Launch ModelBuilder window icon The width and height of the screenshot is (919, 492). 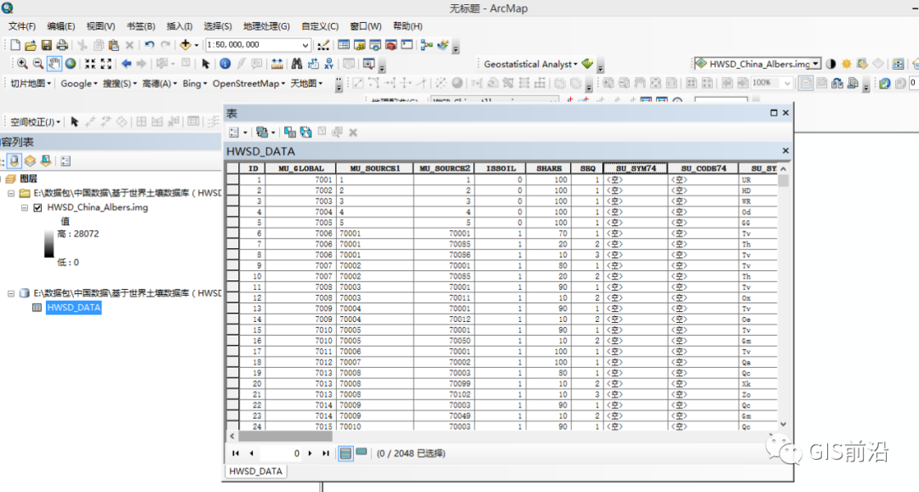[426, 45]
